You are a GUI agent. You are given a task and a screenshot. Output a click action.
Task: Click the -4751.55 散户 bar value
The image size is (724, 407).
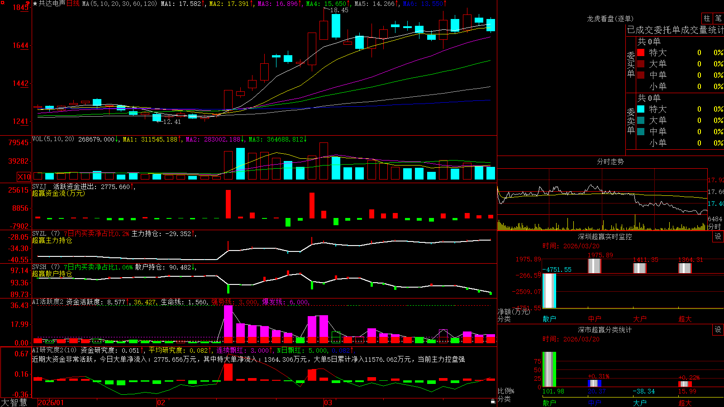click(x=557, y=270)
